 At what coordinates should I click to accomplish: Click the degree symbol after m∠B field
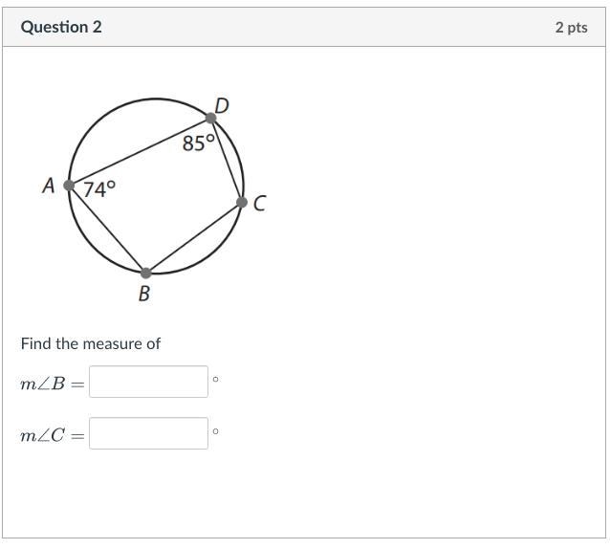tap(215, 379)
